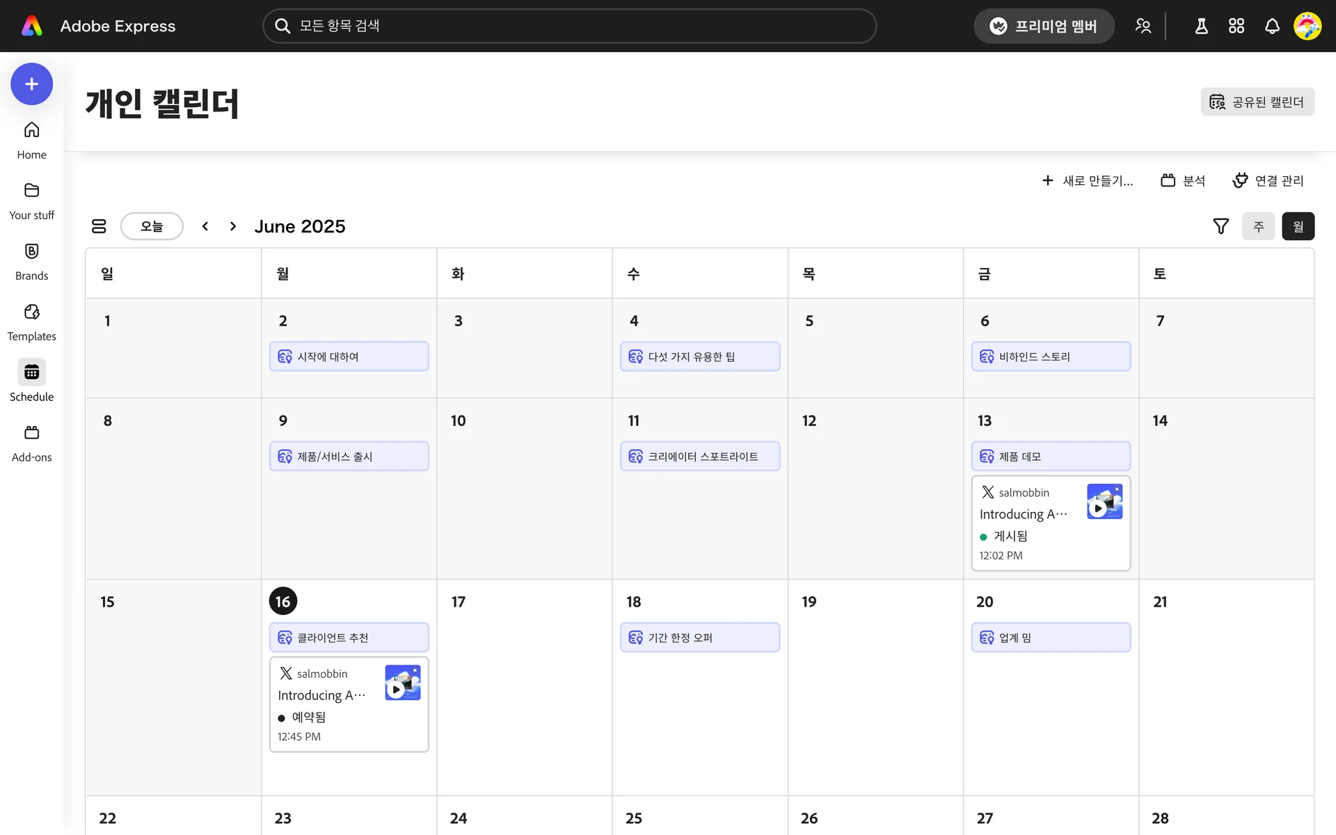Switch to month view (월)

pyautogui.click(x=1298, y=226)
